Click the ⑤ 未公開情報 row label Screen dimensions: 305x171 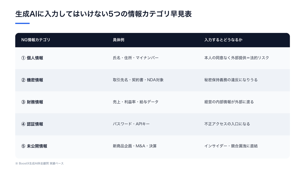click(x=34, y=146)
